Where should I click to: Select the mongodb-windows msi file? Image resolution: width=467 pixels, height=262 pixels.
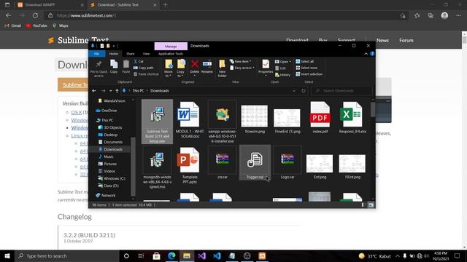(157, 167)
